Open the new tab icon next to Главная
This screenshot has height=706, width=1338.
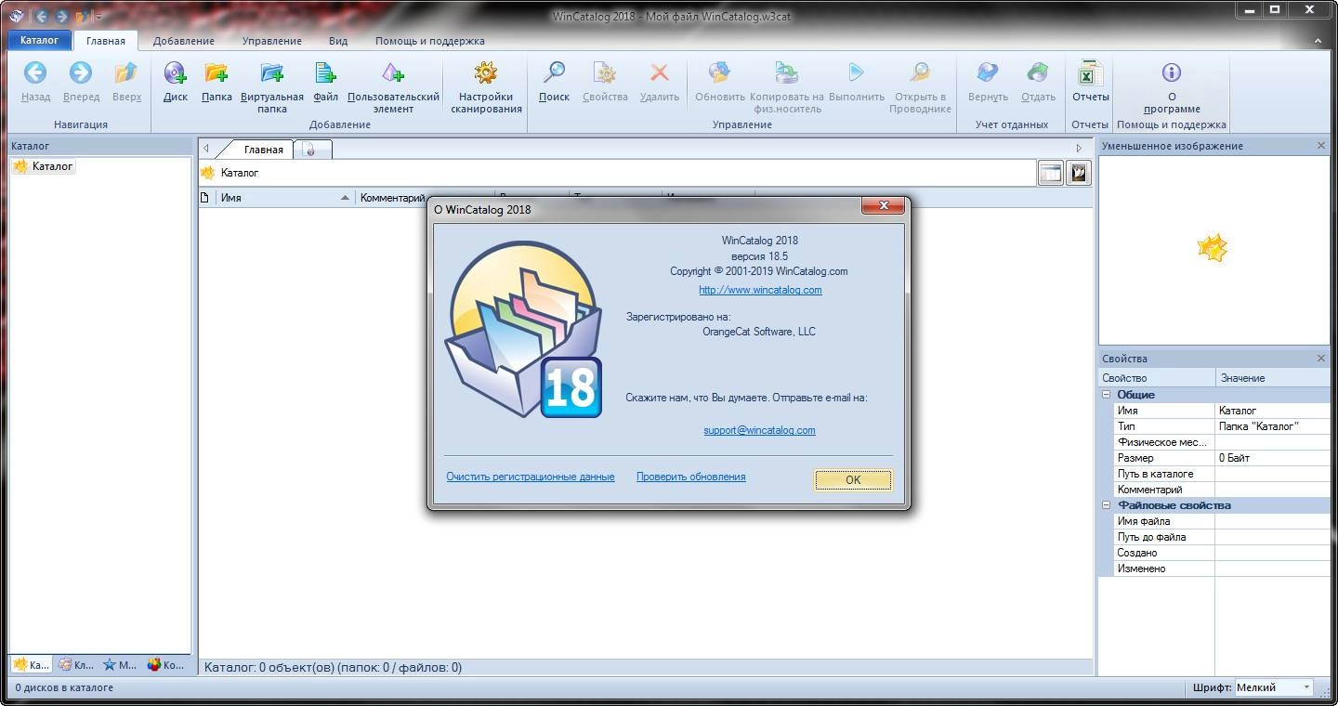click(x=311, y=150)
